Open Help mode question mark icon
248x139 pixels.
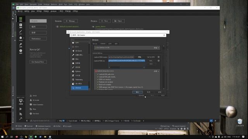click(x=21, y=51)
